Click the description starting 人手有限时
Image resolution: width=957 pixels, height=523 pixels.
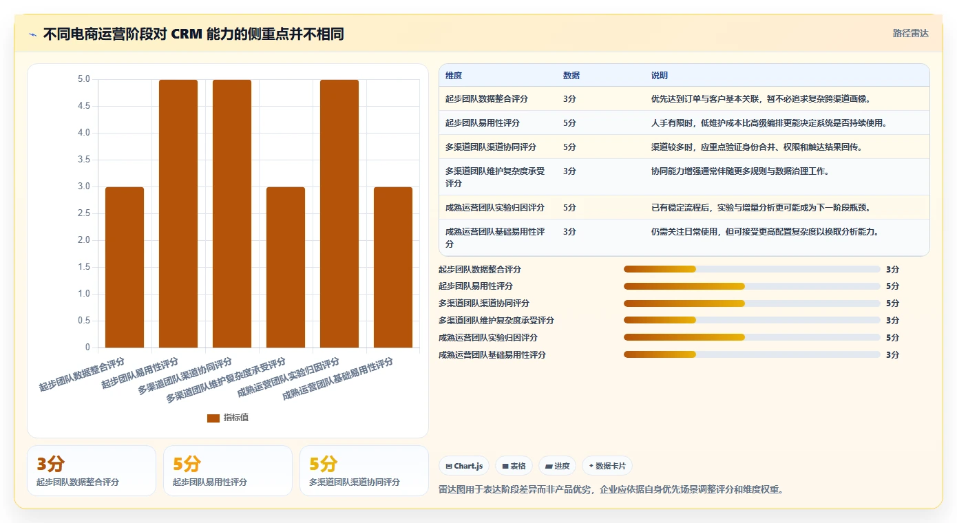click(x=769, y=123)
